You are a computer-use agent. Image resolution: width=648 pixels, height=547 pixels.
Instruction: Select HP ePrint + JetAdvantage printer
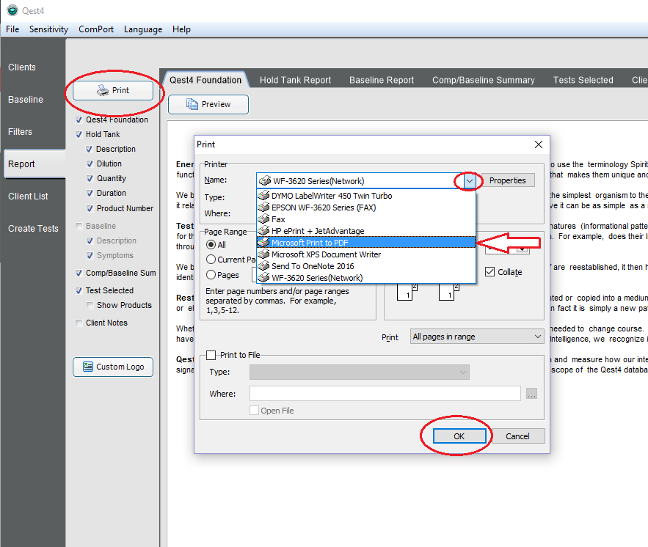click(366, 231)
